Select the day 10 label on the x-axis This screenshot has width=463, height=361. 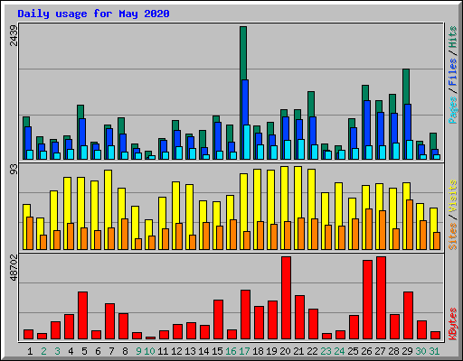point(149,351)
